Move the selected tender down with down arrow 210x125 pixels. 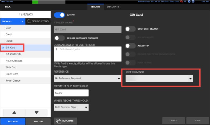pyautogui.click(x=36, y=113)
